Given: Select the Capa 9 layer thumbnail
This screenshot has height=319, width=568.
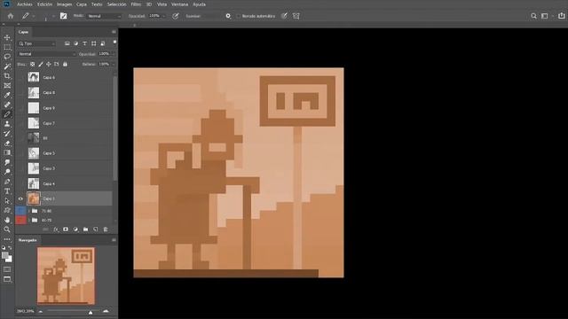Looking at the screenshot, I should 34,108.
